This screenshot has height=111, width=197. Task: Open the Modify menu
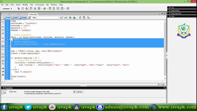coord(25,5)
